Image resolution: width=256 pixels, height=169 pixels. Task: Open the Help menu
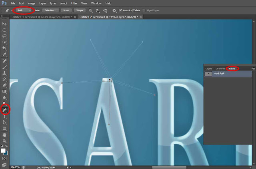coord(108,3)
